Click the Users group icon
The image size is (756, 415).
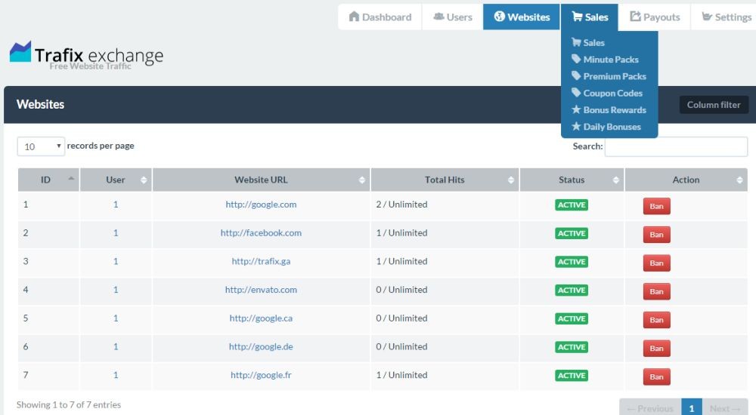[x=438, y=17]
